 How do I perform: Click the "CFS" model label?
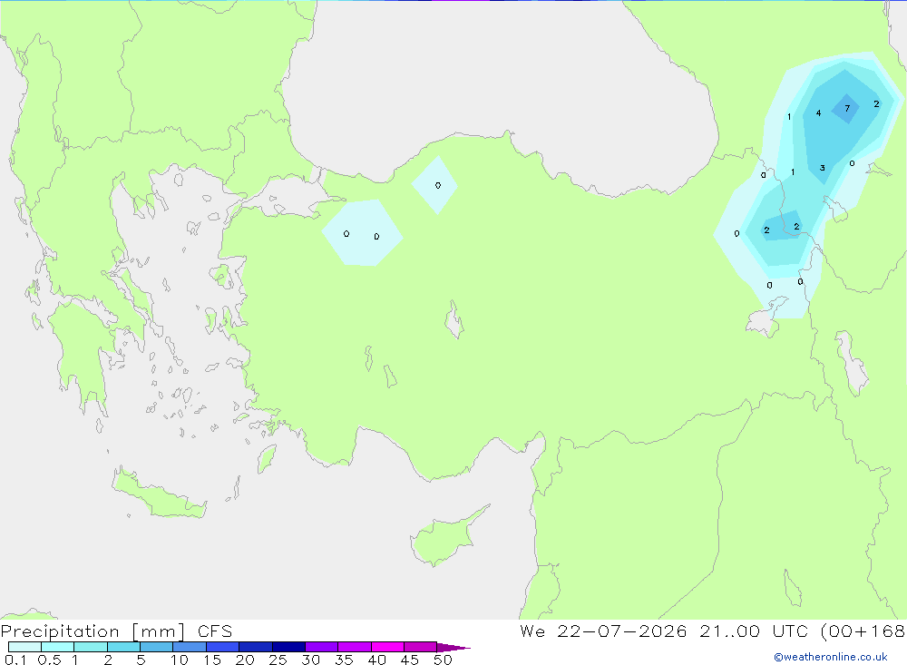pos(215,631)
